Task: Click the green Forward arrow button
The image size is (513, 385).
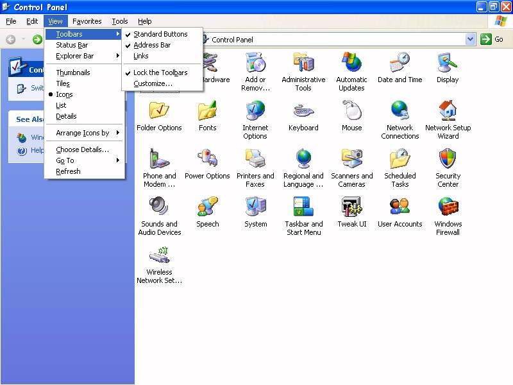Action: (37, 40)
